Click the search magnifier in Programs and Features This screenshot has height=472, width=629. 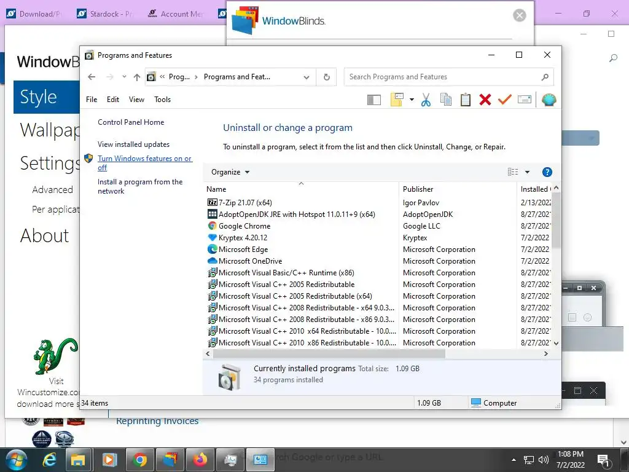point(545,77)
